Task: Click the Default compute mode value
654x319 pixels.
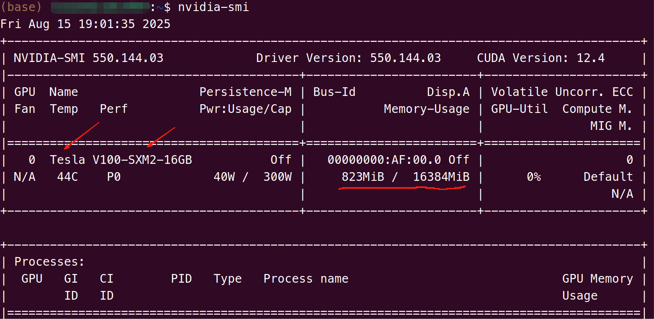Action: 608,177
